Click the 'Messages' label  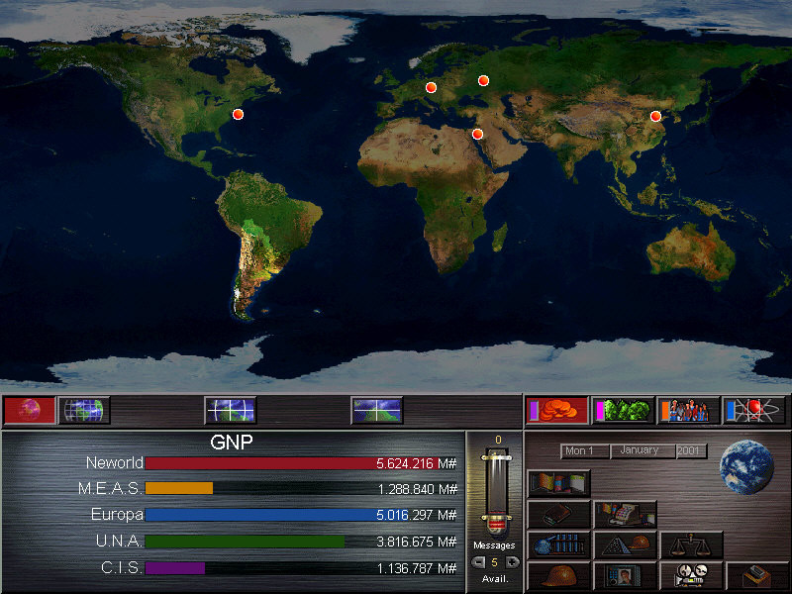[494, 545]
